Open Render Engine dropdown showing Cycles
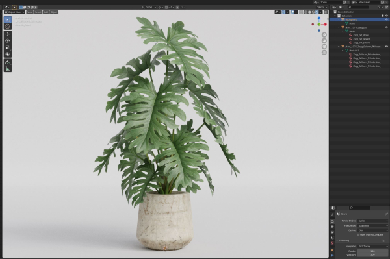 [372, 221]
